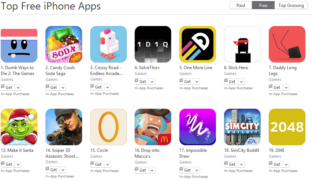Open the Daddy Long Legs icon
Viewport: 312px width, 180px height.
point(287,44)
